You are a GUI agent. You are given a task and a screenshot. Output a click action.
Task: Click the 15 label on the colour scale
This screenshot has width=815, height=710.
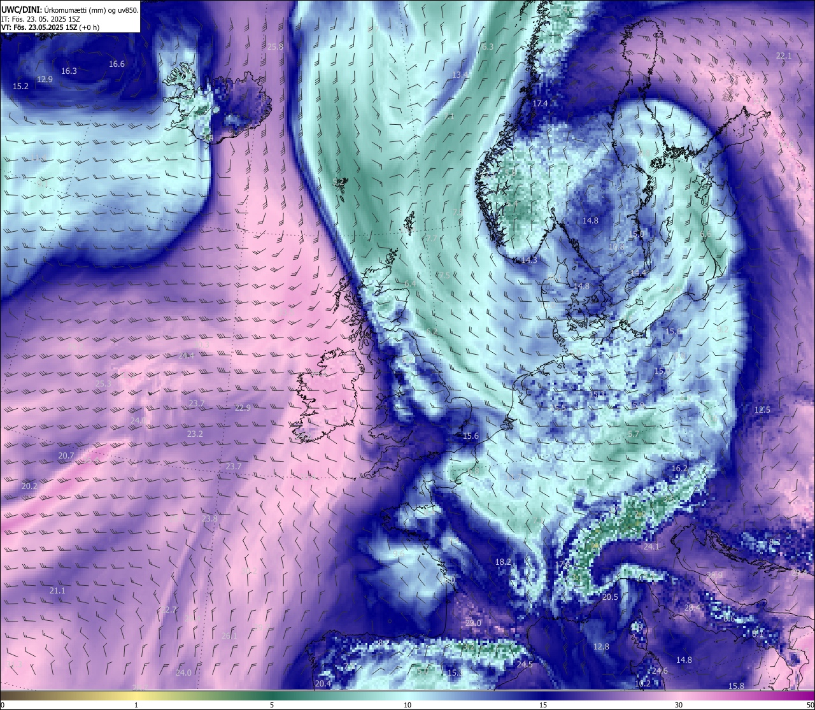[x=543, y=705]
